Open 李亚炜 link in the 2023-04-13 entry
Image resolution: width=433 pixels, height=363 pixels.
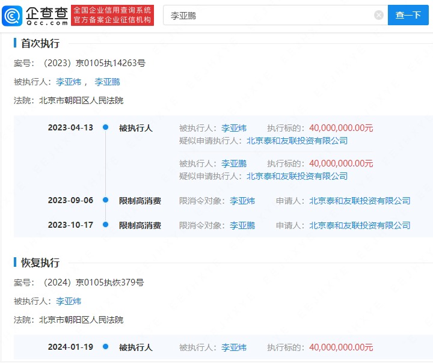(233, 128)
